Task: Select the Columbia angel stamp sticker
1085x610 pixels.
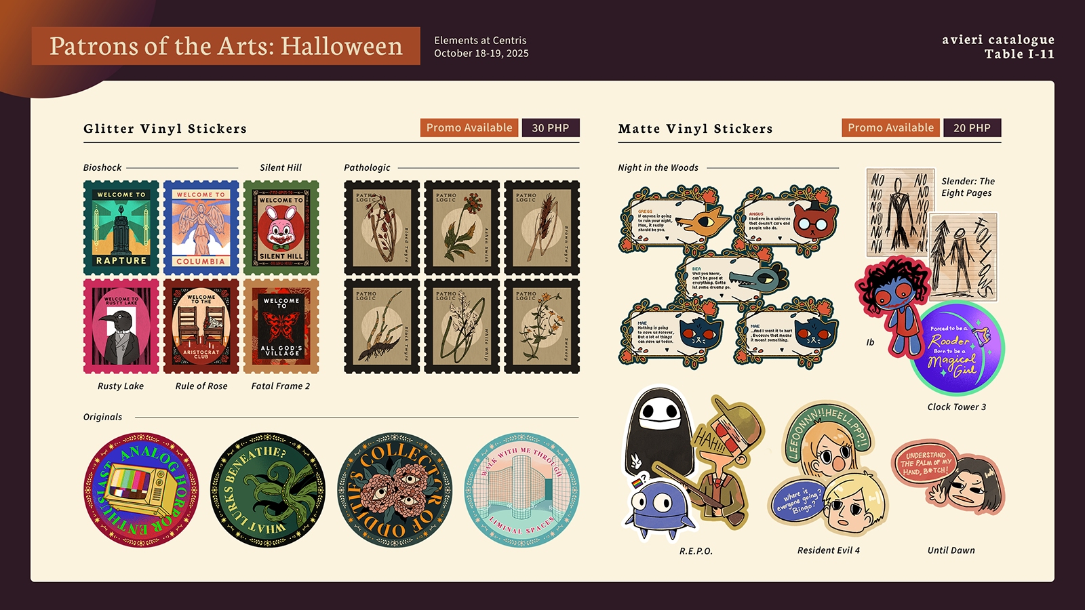Action: coord(201,228)
